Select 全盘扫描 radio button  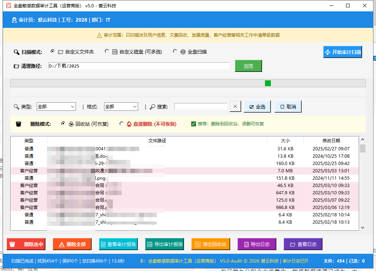coord(175,51)
